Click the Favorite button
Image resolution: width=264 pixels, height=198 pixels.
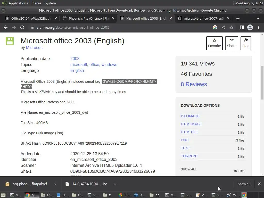coord(214,43)
